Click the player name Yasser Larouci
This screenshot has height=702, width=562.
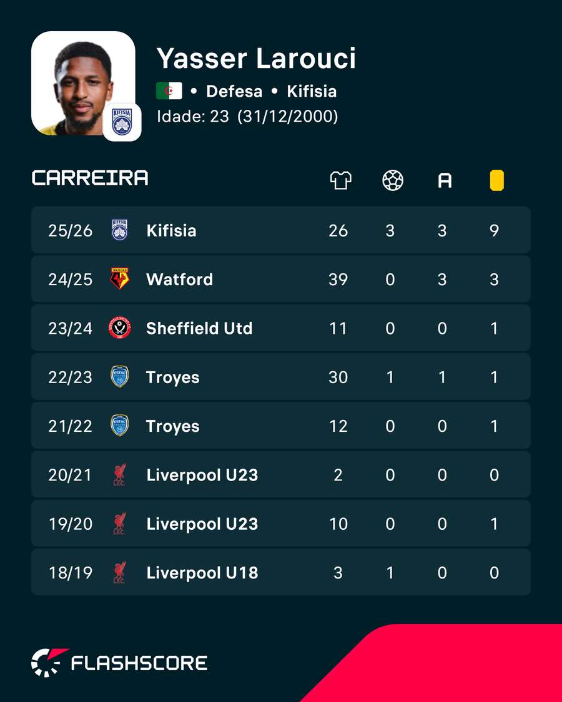coord(256,58)
